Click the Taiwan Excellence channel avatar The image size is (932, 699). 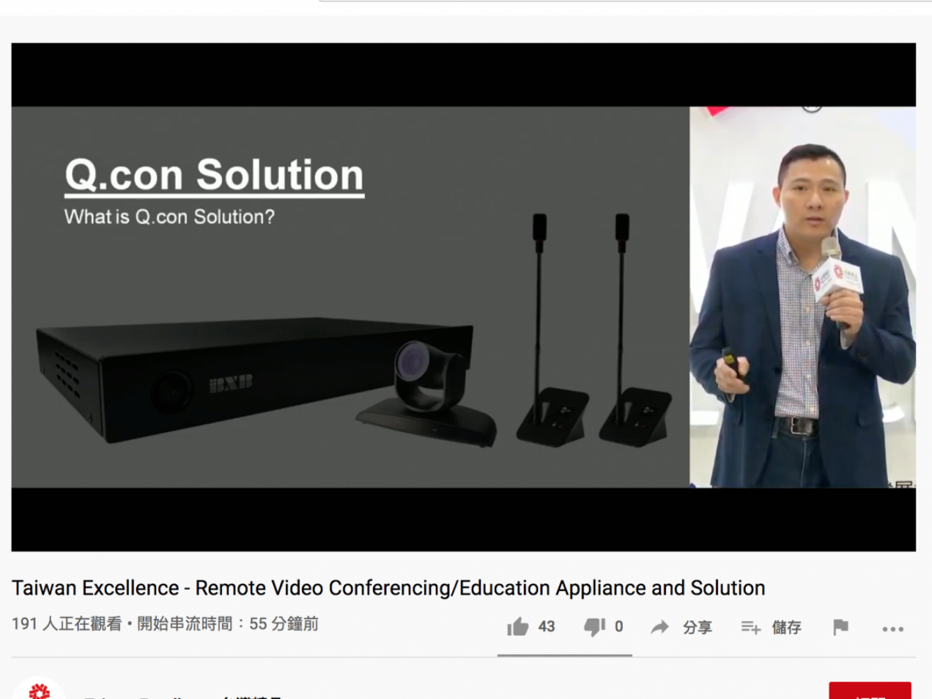[39, 689]
